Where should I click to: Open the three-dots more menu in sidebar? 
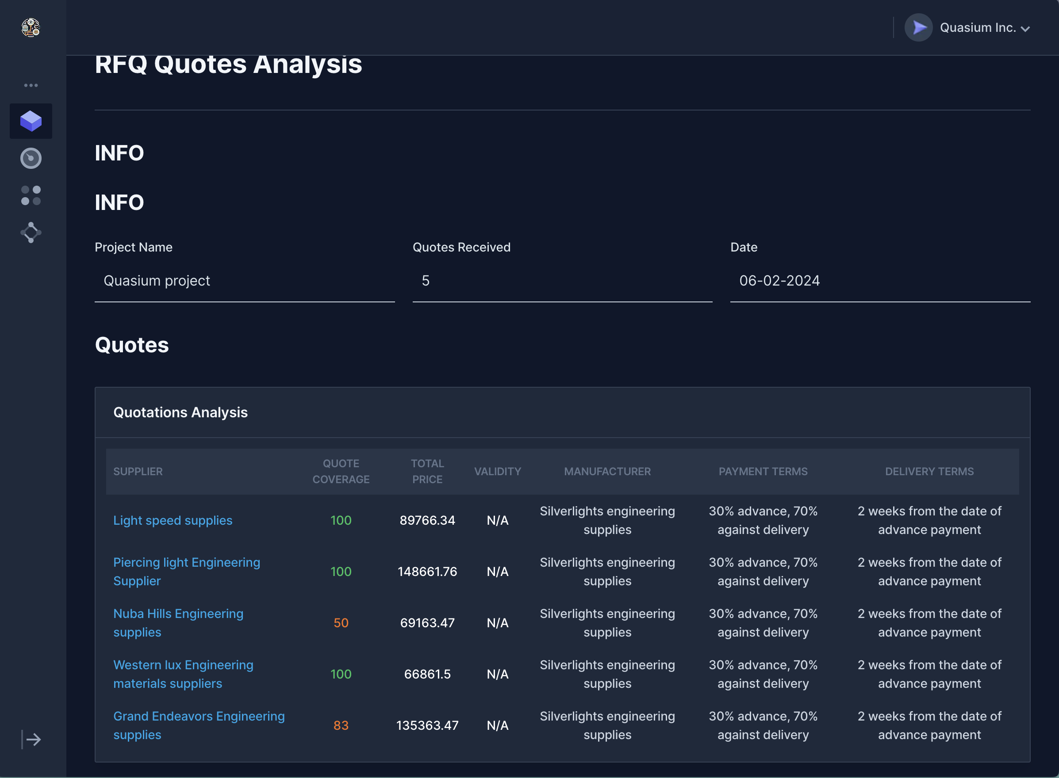pos(31,85)
